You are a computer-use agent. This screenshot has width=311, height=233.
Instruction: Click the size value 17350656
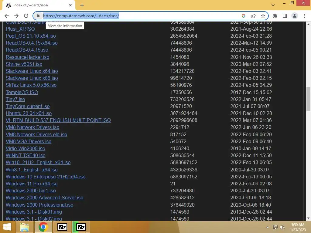pyautogui.click(x=181, y=92)
